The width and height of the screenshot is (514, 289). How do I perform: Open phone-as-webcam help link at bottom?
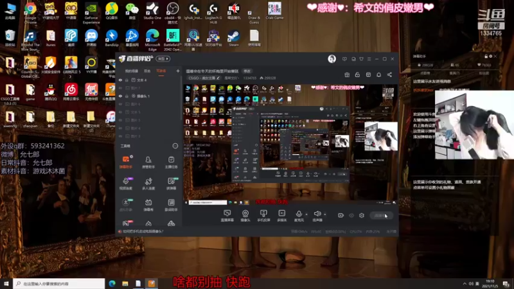coord(143,231)
